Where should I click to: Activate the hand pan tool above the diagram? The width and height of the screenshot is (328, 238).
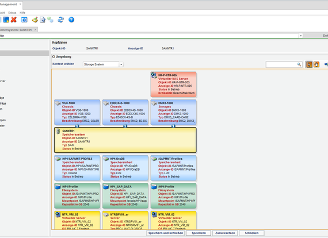click(x=316, y=64)
